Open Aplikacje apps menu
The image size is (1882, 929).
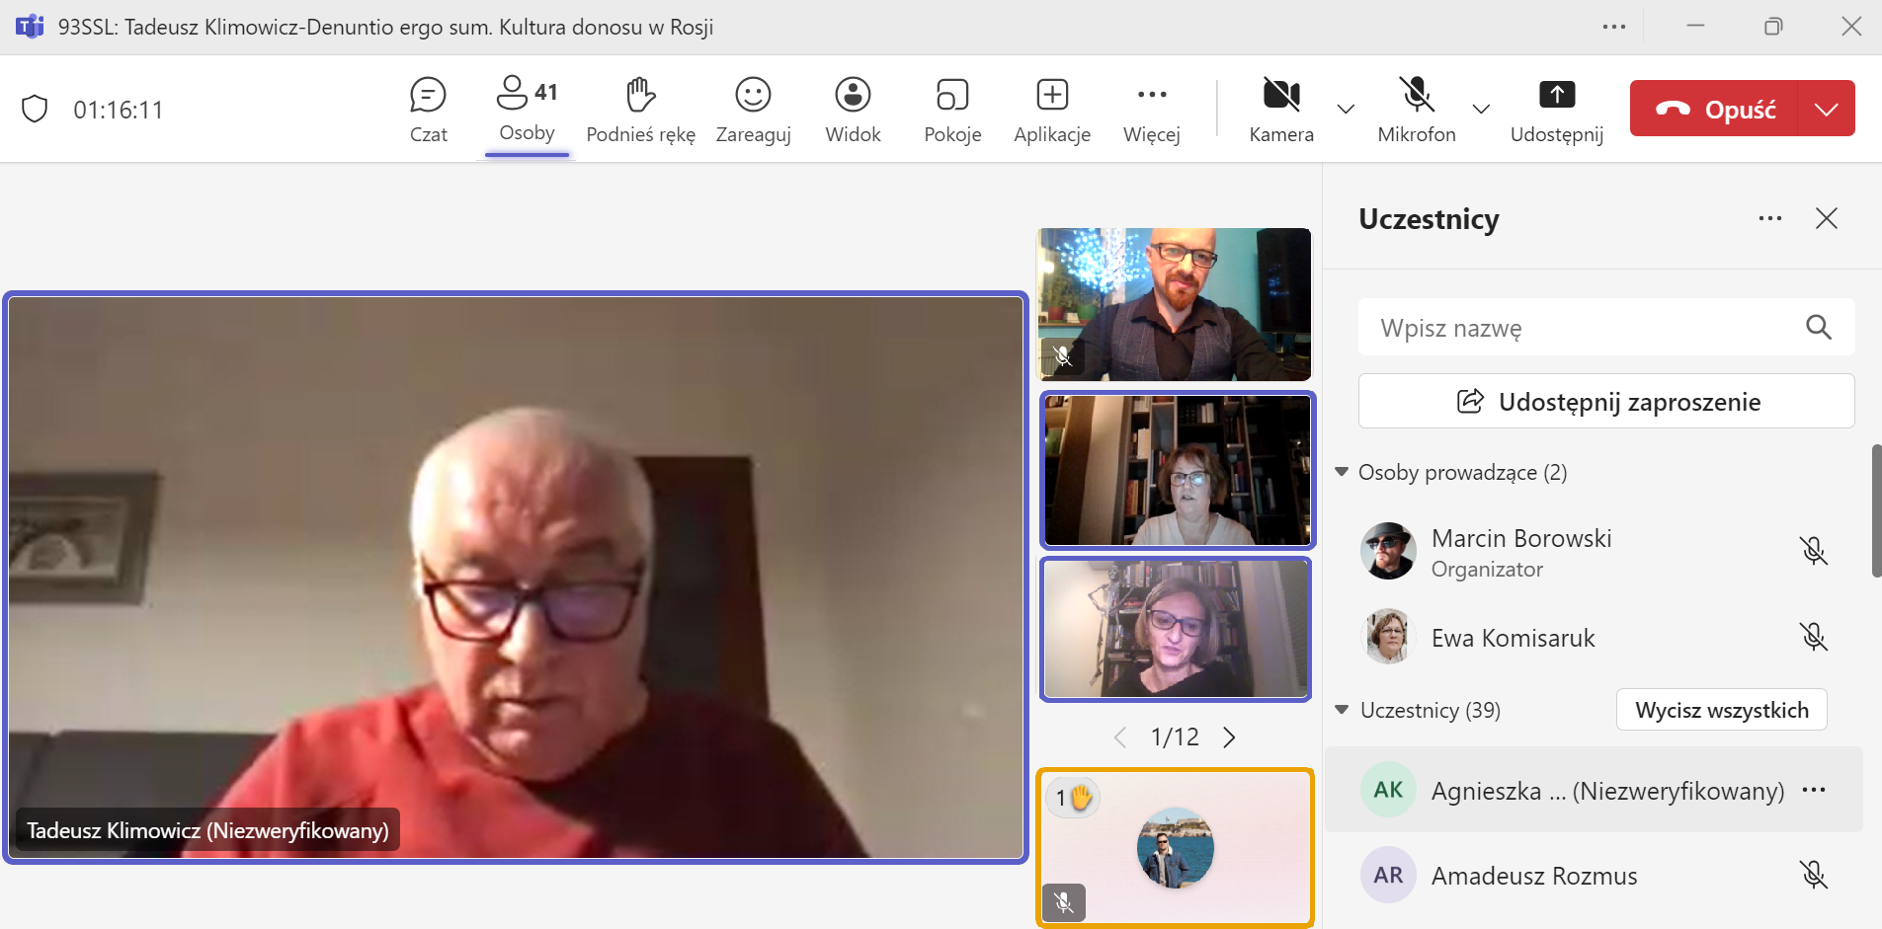[x=1052, y=111]
